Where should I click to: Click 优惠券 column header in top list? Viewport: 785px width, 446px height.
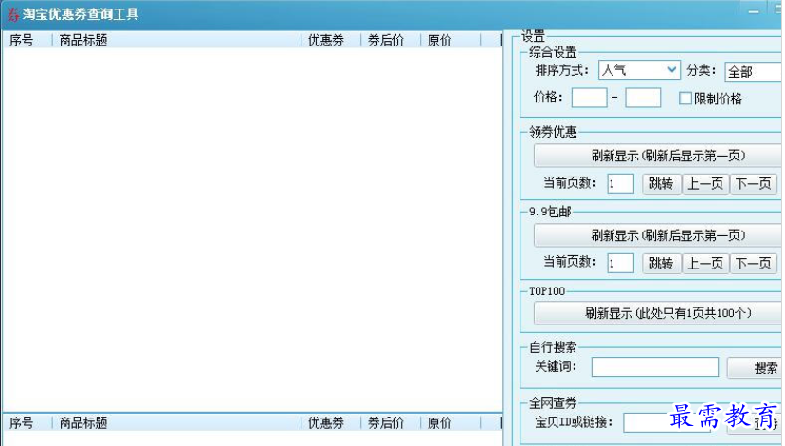tap(331, 40)
